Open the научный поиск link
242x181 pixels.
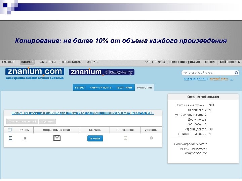tap(219, 79)
